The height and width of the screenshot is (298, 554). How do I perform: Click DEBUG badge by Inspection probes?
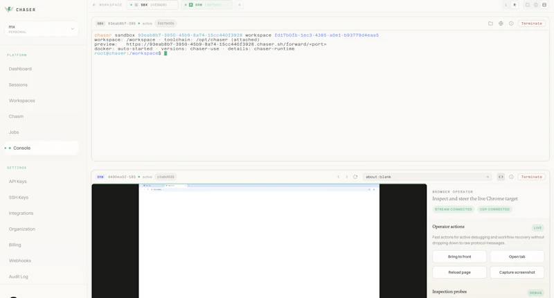535,292
